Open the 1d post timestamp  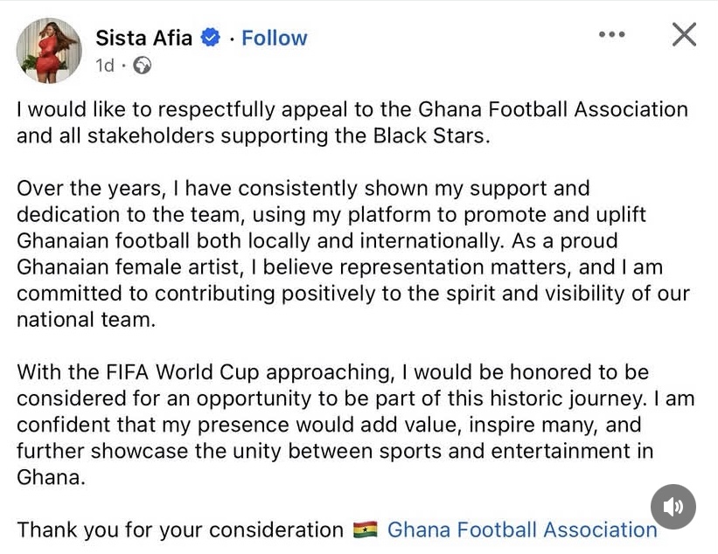[x=104, y=66]
